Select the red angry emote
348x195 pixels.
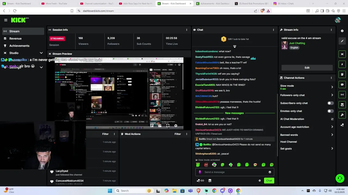(x=206, y=164)
